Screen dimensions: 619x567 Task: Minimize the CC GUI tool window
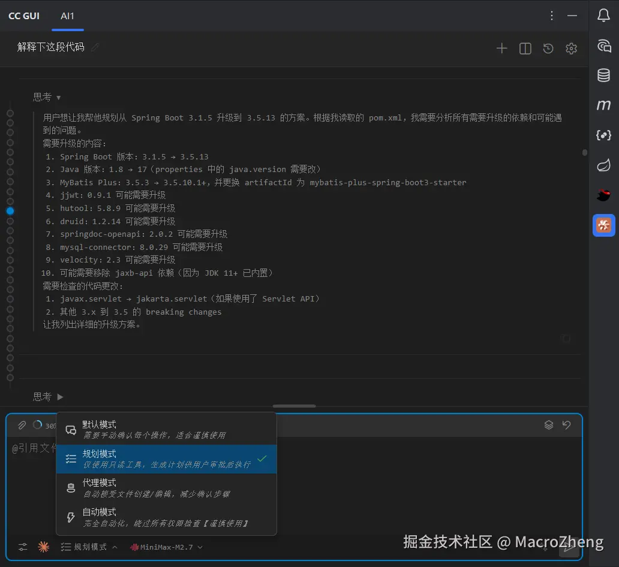[572, 16]
